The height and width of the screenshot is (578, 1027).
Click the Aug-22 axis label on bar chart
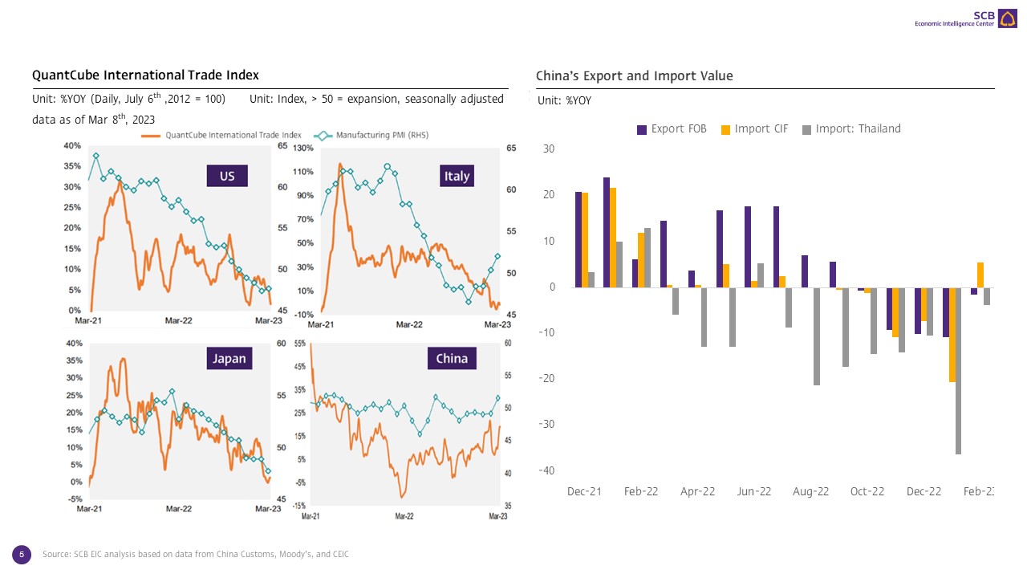click(x=810, y=491)
